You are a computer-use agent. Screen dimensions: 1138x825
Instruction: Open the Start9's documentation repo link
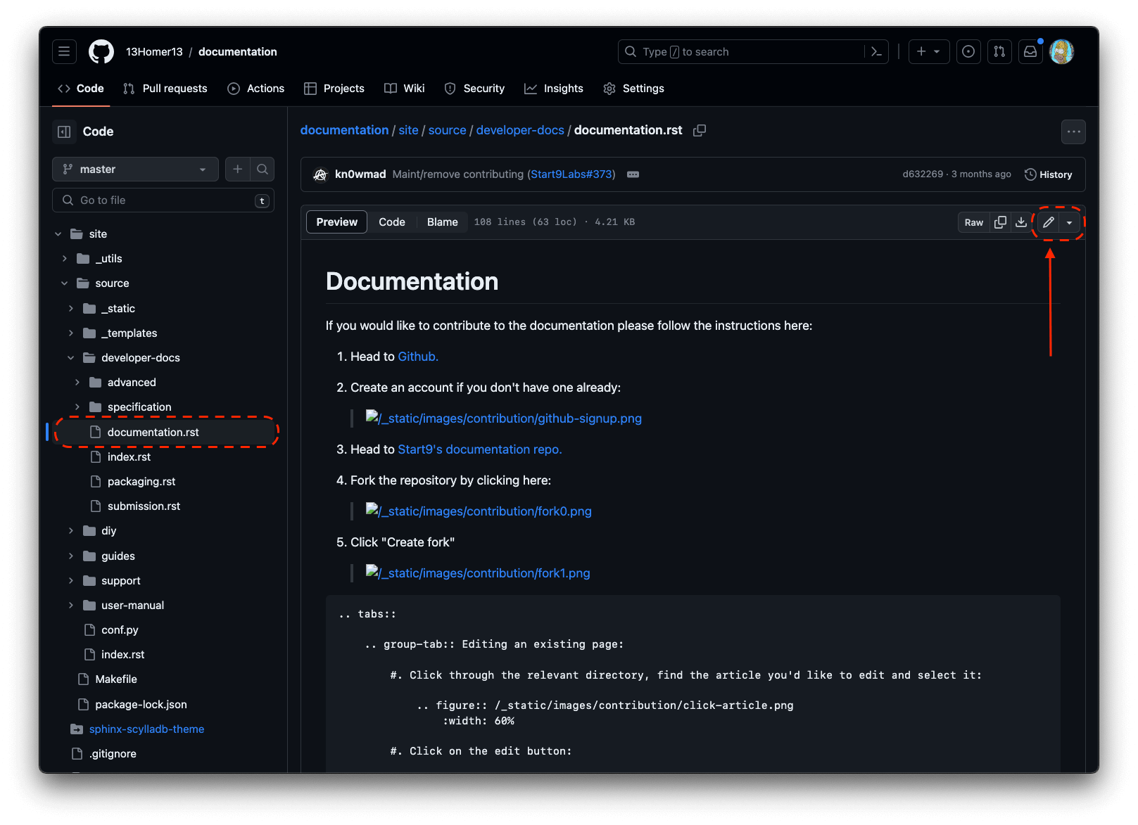pyautogui.click(x=479, y=449)
